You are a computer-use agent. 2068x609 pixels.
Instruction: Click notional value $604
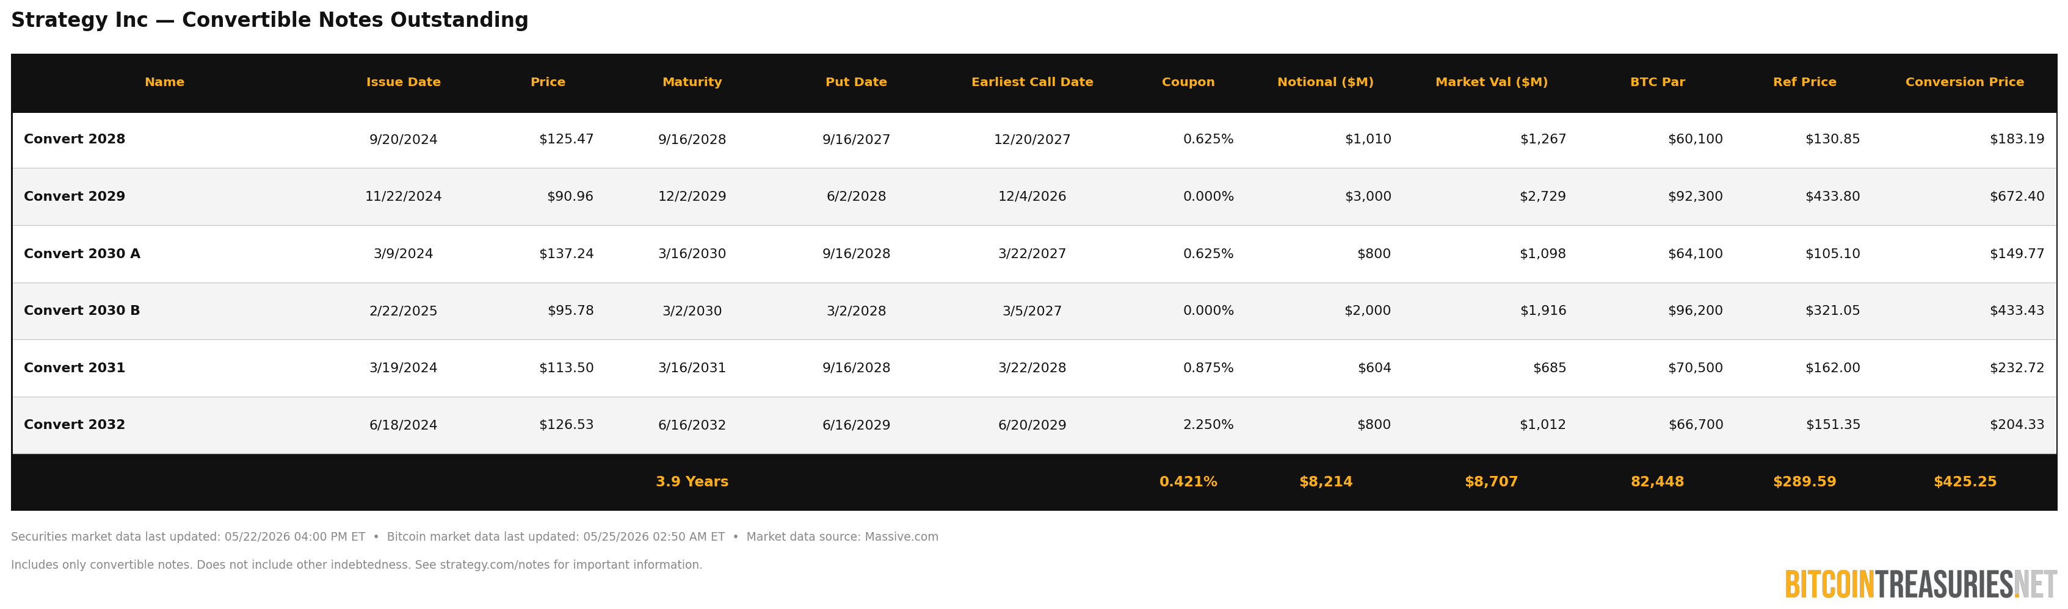[1374, 367]
